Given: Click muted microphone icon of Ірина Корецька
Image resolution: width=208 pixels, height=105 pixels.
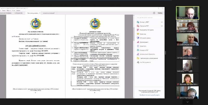Looking at the screenshot, I should pyautogui.click(x=178, y=97).
